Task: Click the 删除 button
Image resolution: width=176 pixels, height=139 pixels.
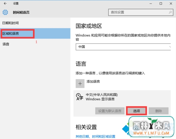Action: pyautogui.click(x=159, y=111)
